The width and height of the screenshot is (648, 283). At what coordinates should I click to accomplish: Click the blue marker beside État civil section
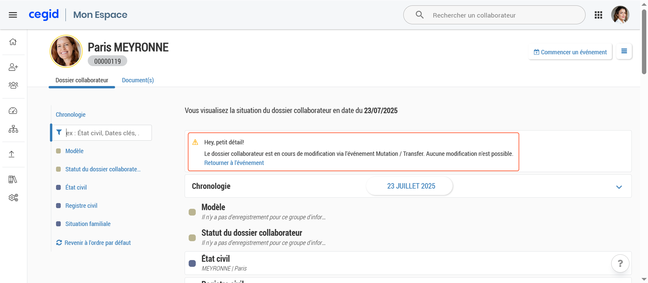tap(192, 263)
